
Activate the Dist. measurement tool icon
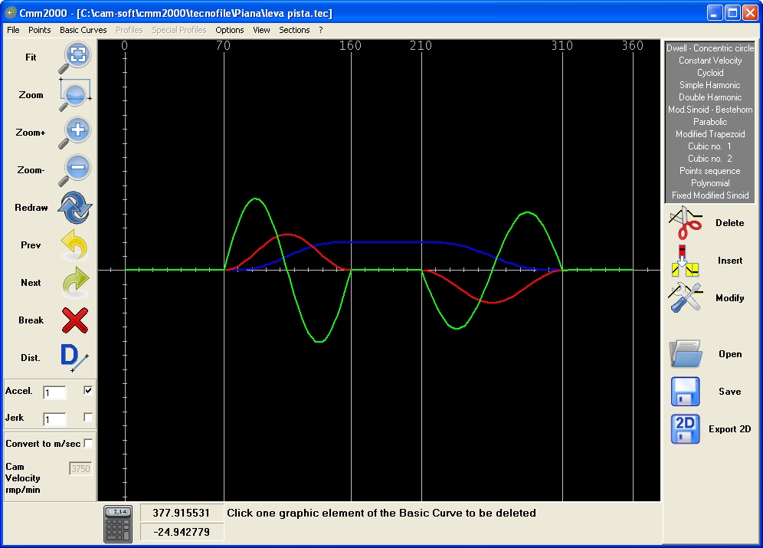tap(74, 358)
